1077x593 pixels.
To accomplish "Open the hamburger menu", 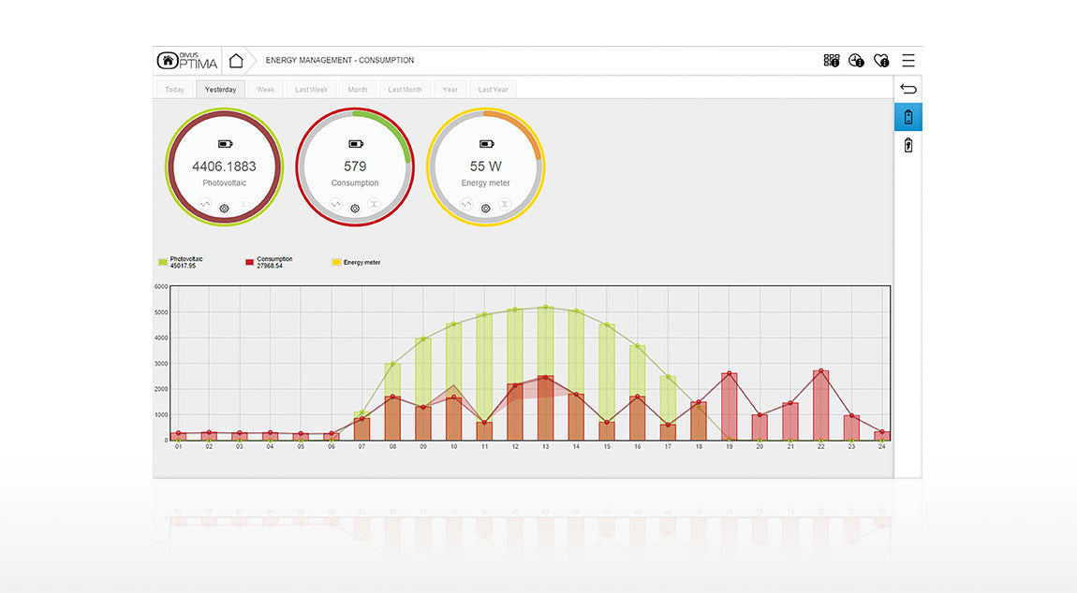I will pyautogui.click(x=908, y=61).
